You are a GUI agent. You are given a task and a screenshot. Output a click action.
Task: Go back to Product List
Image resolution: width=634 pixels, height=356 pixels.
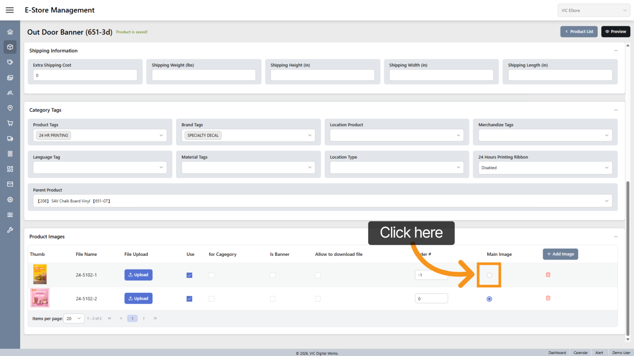tap(579, 32)
